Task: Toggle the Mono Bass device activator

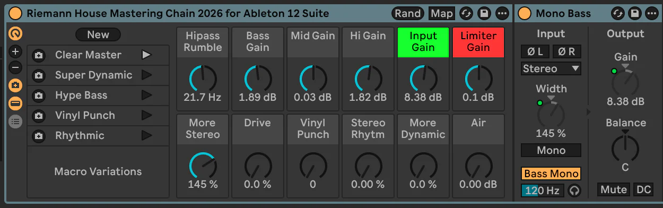Action: pyautogui.click(x=525, y=13)
